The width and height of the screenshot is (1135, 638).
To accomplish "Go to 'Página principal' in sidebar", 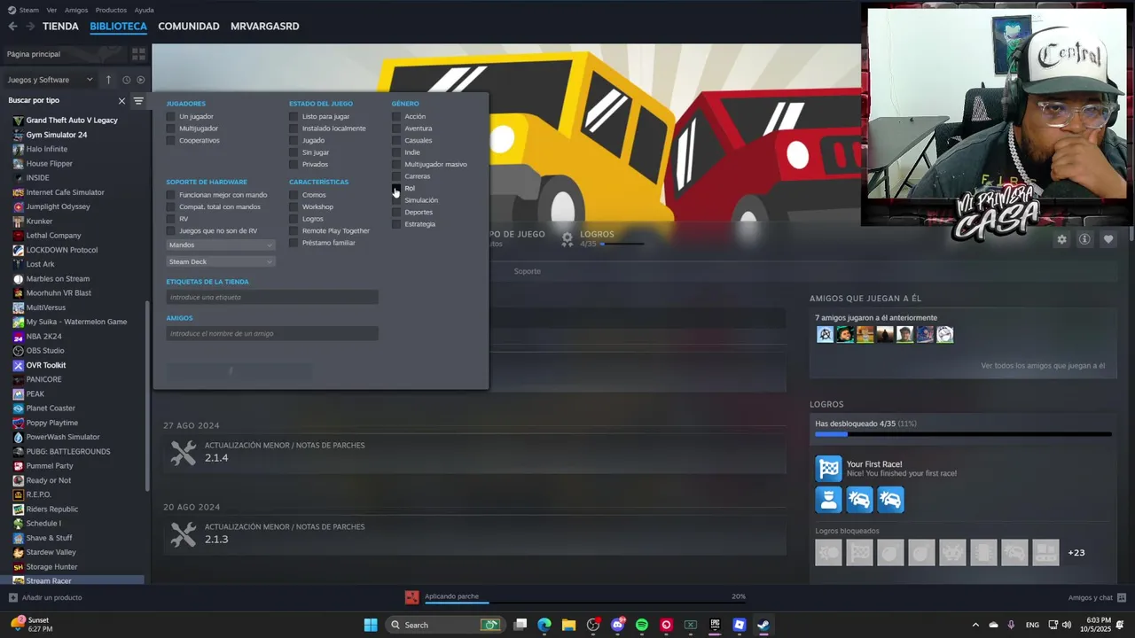I will (x=34, y=54).
